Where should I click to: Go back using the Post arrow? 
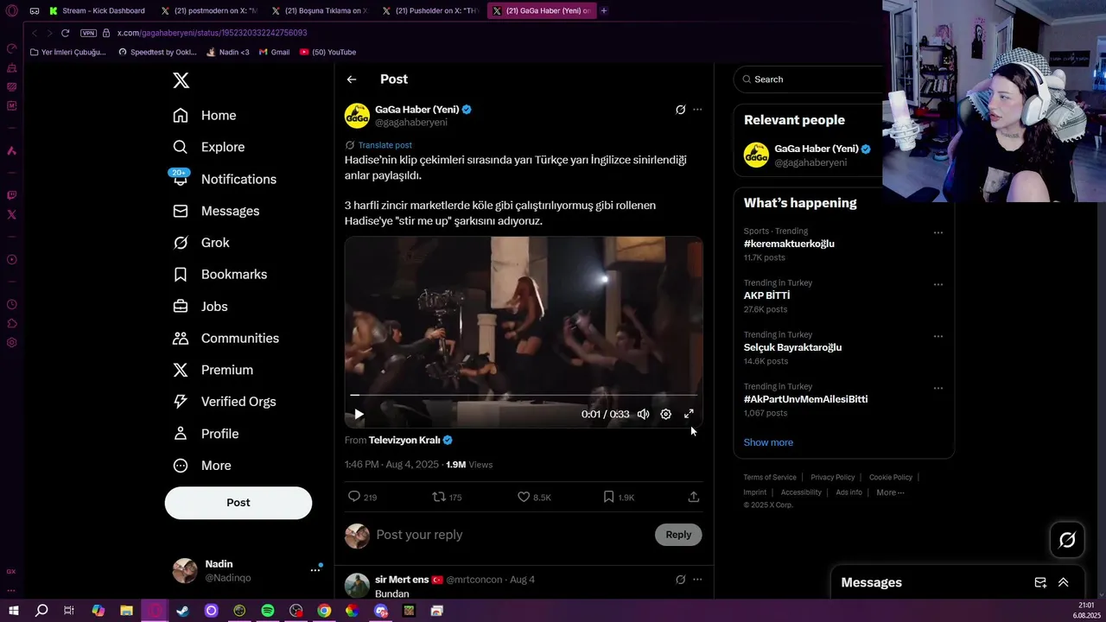point(352,79)
